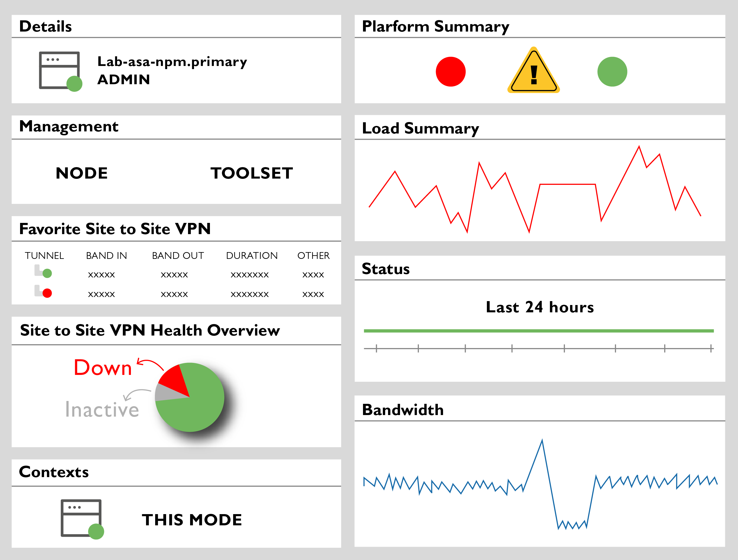Click the Plarform Summary panel title
This screenshot has height=560, width=738.
[x=435, y=27]
